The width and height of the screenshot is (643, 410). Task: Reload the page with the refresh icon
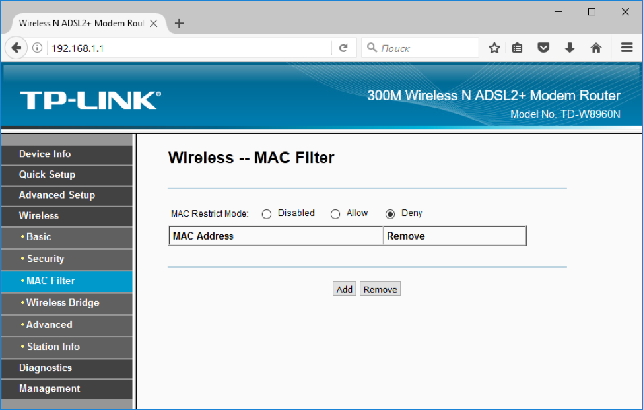click(343, 48)
